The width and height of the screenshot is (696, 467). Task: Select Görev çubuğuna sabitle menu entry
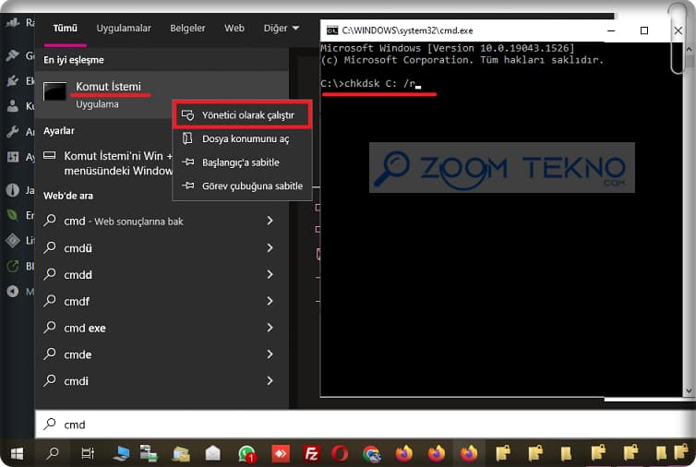[x=242, y=186]
